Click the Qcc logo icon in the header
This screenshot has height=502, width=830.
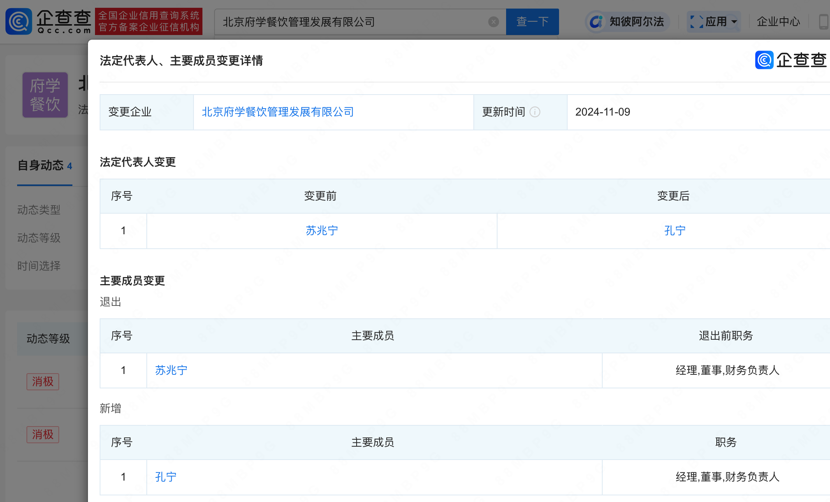19,21
